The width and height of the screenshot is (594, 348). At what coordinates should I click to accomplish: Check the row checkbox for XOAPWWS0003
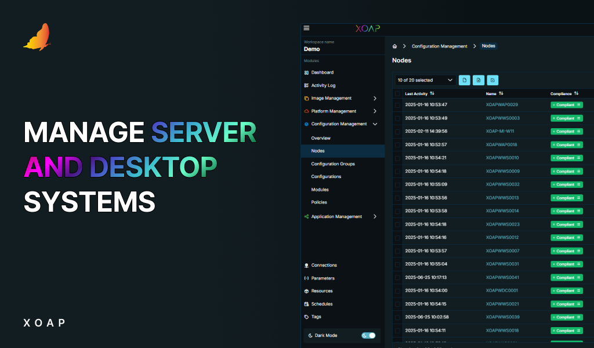click(x=397, y=118)
